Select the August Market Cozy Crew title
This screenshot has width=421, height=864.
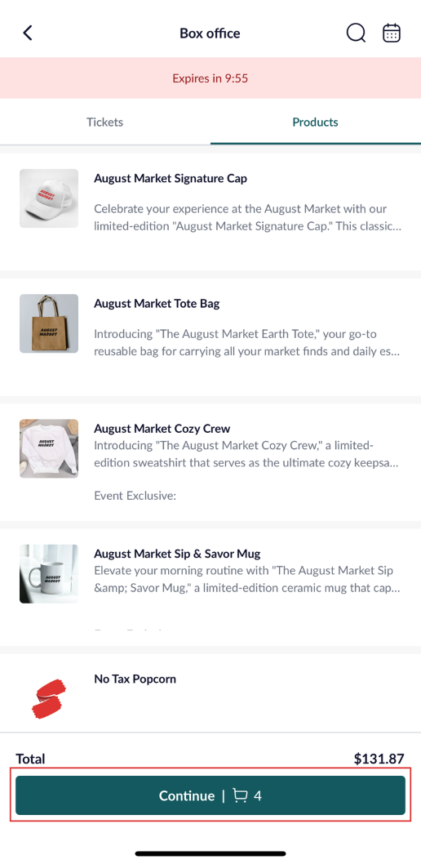click(162, 428)
